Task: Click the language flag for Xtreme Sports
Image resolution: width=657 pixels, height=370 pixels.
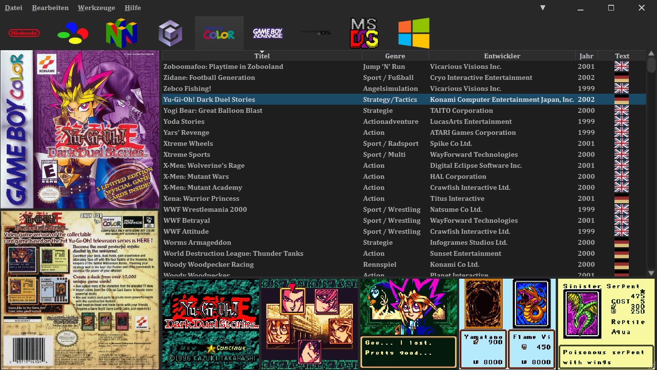Action: (x=622, y=154)
